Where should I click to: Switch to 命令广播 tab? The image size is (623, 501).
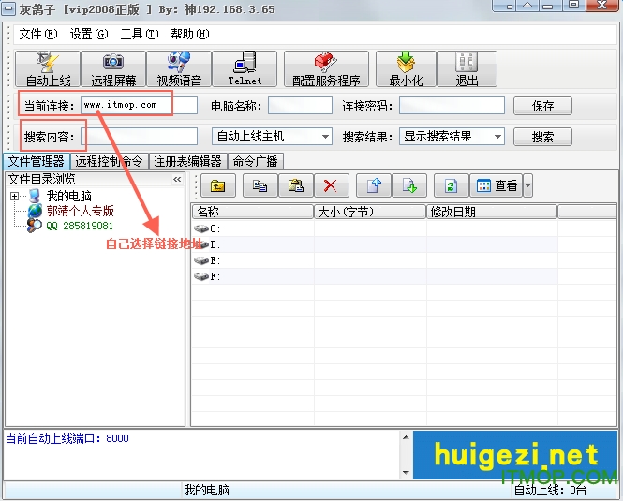click(x=255, y=161)
